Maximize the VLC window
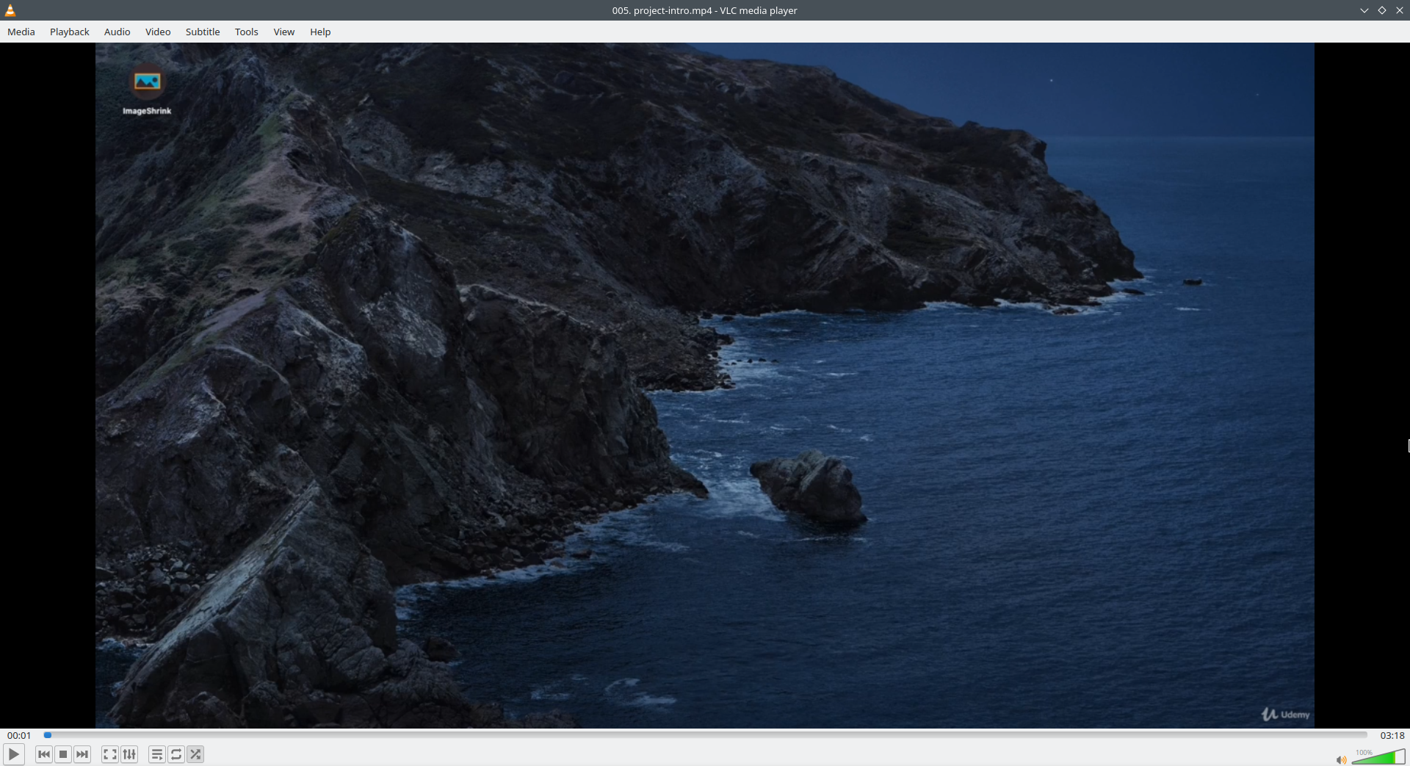 1382,10
